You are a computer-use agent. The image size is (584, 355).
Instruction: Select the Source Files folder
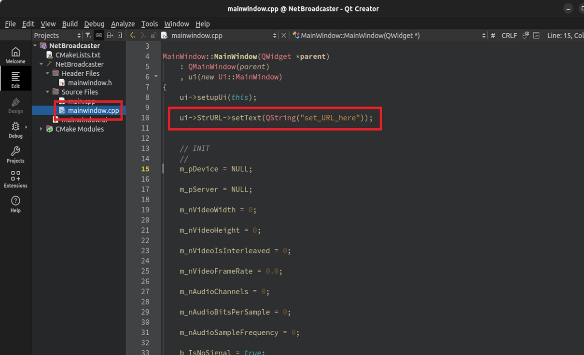80,92
